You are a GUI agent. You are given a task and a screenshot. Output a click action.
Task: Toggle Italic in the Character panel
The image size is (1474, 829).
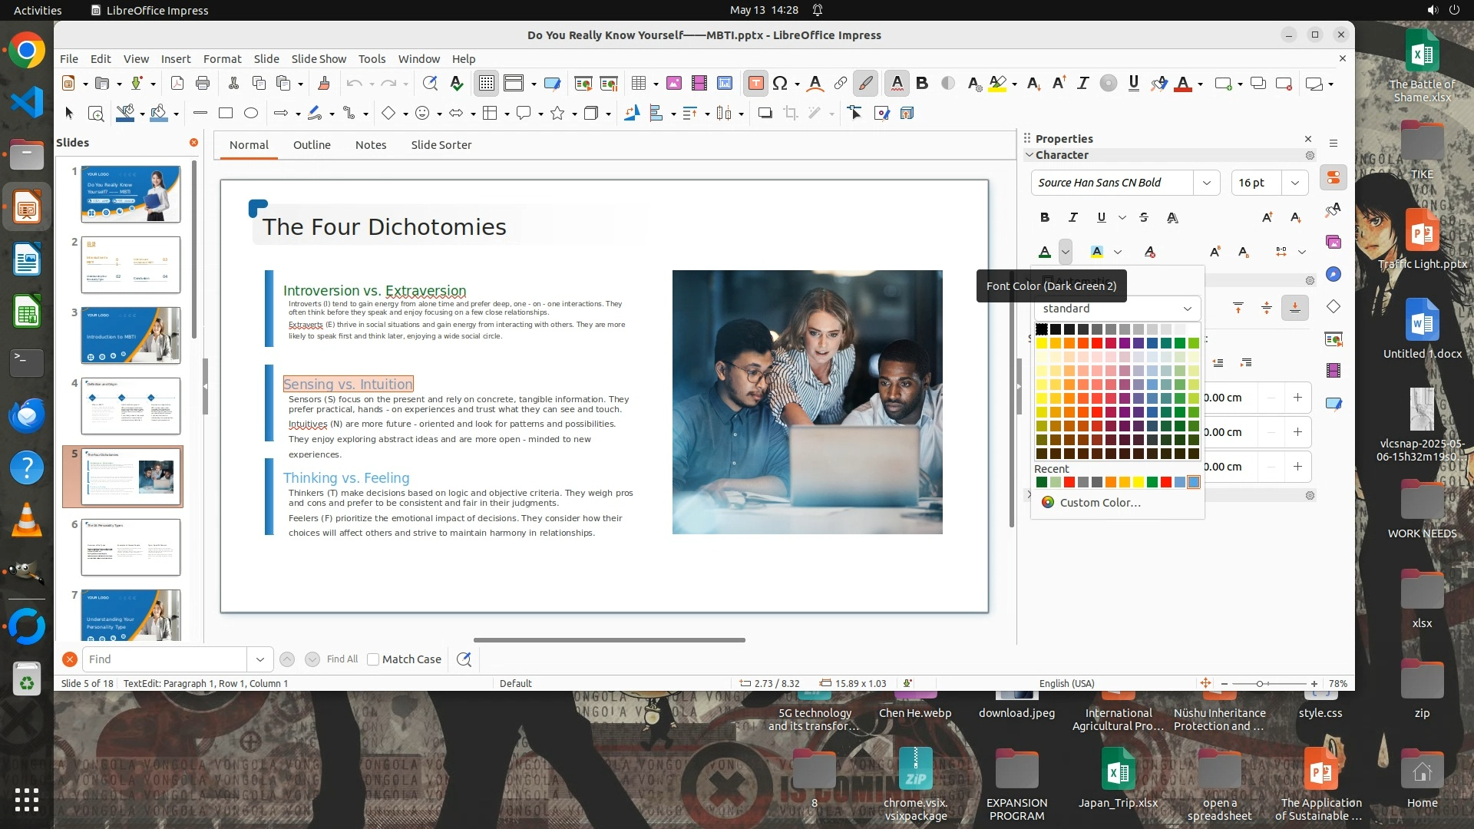point(1073,218)
